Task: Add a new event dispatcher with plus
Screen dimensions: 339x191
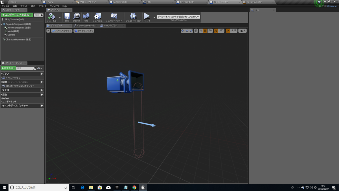Action: coord(42,106)
